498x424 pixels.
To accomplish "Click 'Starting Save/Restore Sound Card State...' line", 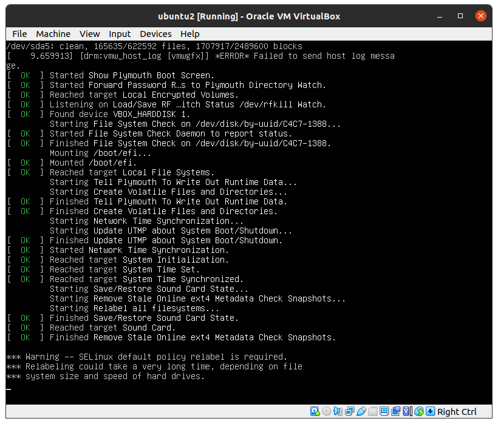I will click(149, 289).
